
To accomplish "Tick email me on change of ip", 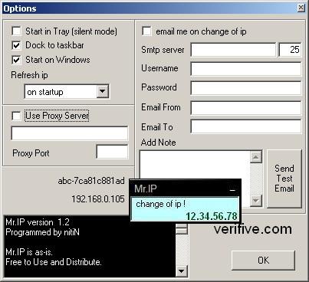I will [x=146, y=31].
